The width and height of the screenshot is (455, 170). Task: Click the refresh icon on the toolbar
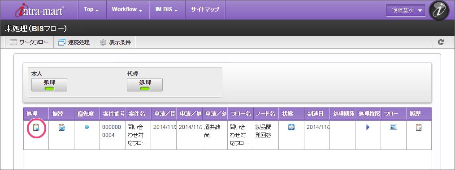pyautogui.click(x=441, y=42)
